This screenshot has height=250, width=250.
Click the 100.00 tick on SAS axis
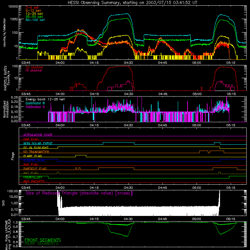point(12,191)
